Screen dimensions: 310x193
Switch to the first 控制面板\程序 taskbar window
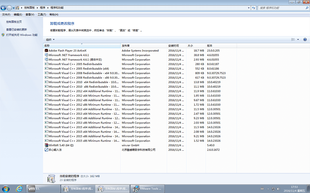coord(78,189)
